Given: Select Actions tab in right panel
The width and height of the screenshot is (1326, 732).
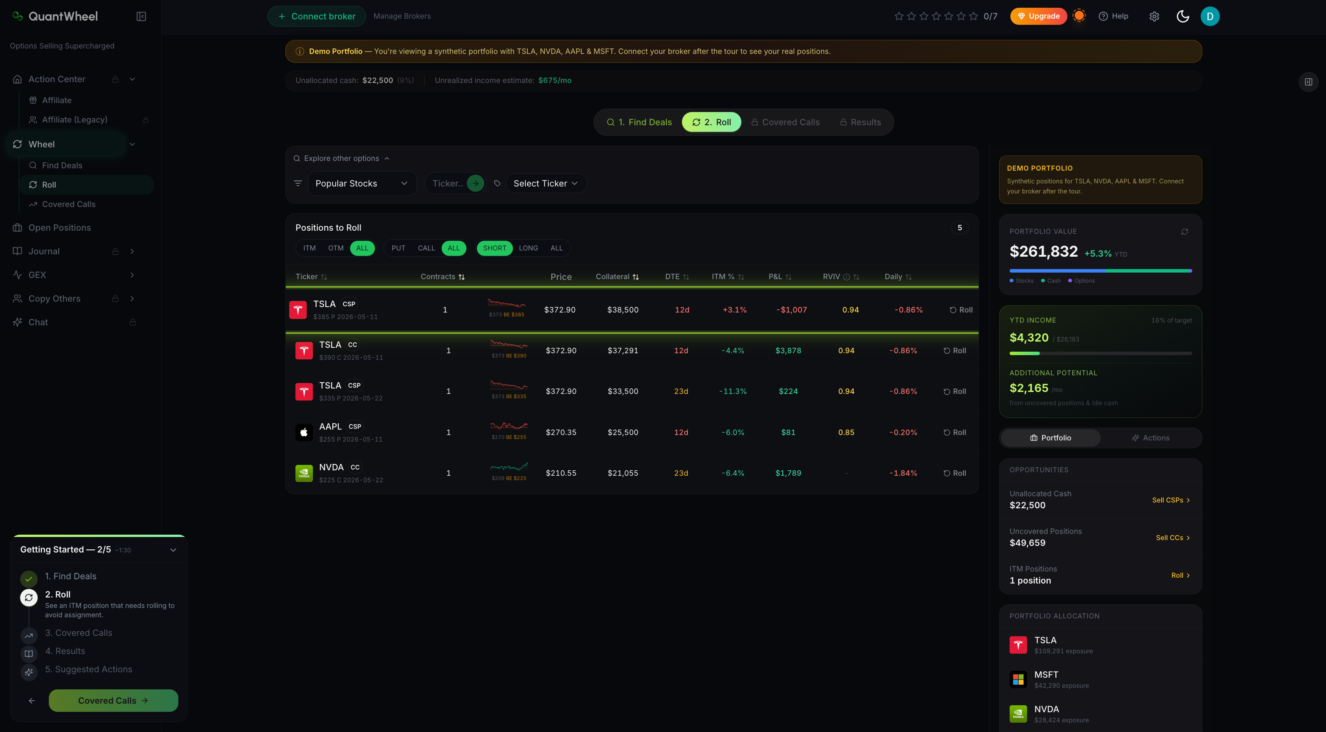Looking at the screenshot, I should click(x=1150, y=438).
